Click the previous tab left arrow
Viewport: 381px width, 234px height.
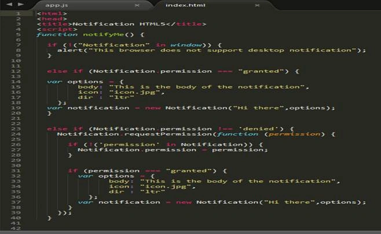9,5
